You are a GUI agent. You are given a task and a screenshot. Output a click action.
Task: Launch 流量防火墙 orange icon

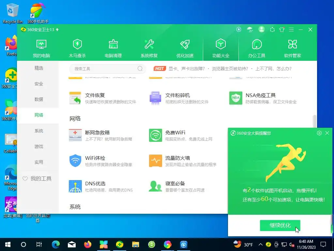tap(156, 161)
